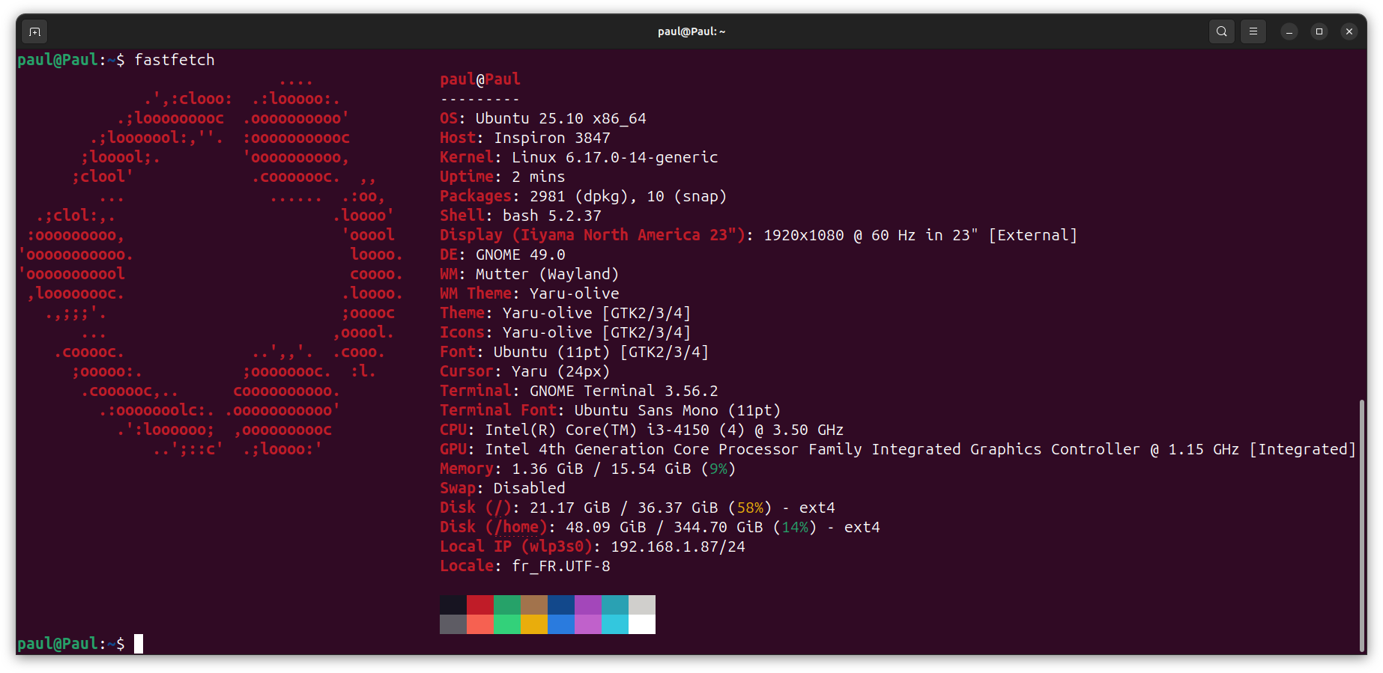Click the orange 58% disk usage value
This screenshot has width=1383, height=673.
(x=750, y=508)
